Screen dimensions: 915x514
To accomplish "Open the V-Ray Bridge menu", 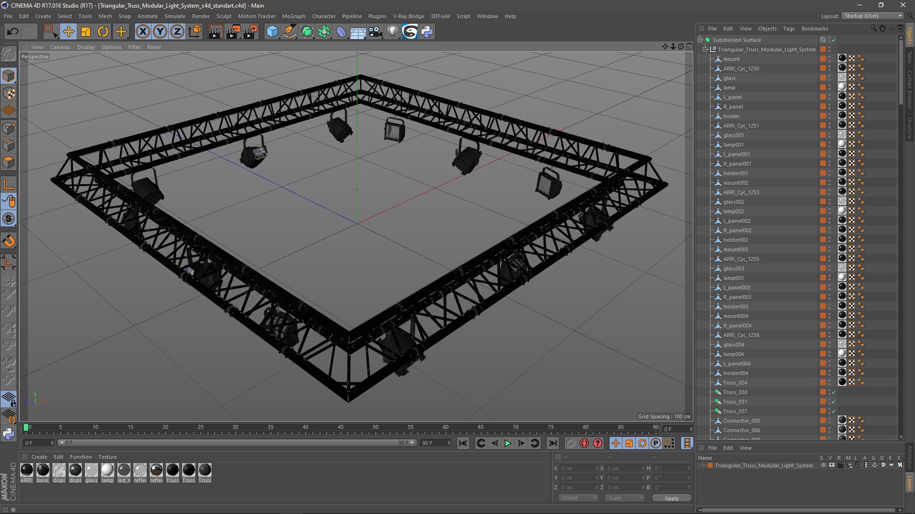I will pos(408,16).
